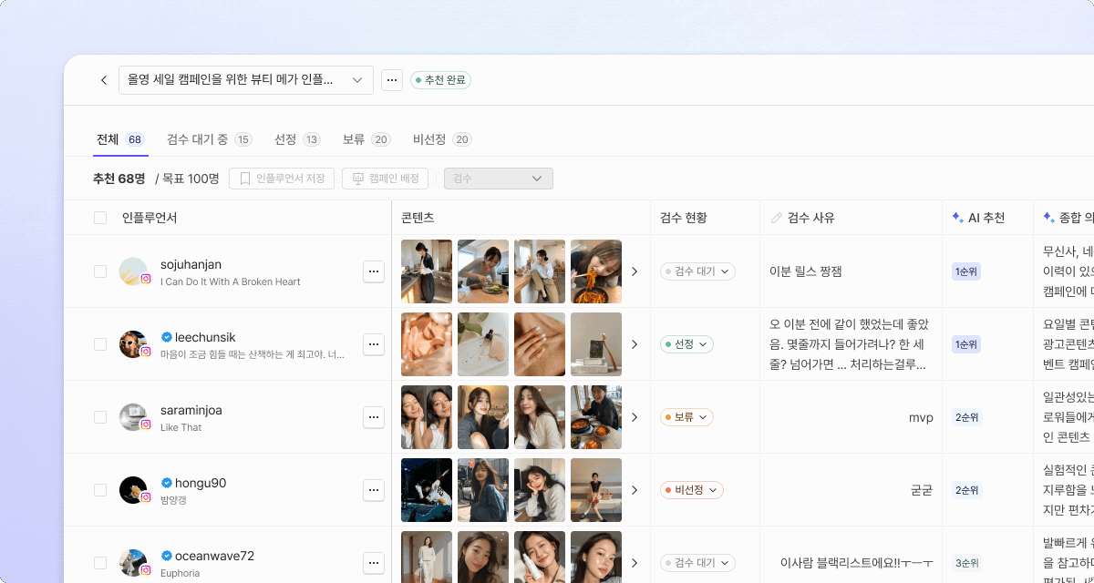Screen dimensions: 1094x583
Task: Click the leechunsik profile avatar
Action: [x=133, y=344]
